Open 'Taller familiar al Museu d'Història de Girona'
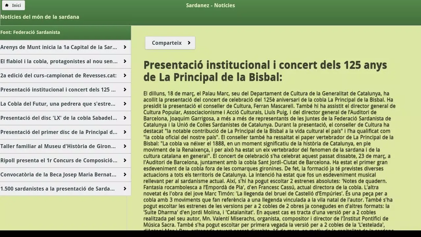This screenshot has width=421, height=237. [x=65, y=146]
